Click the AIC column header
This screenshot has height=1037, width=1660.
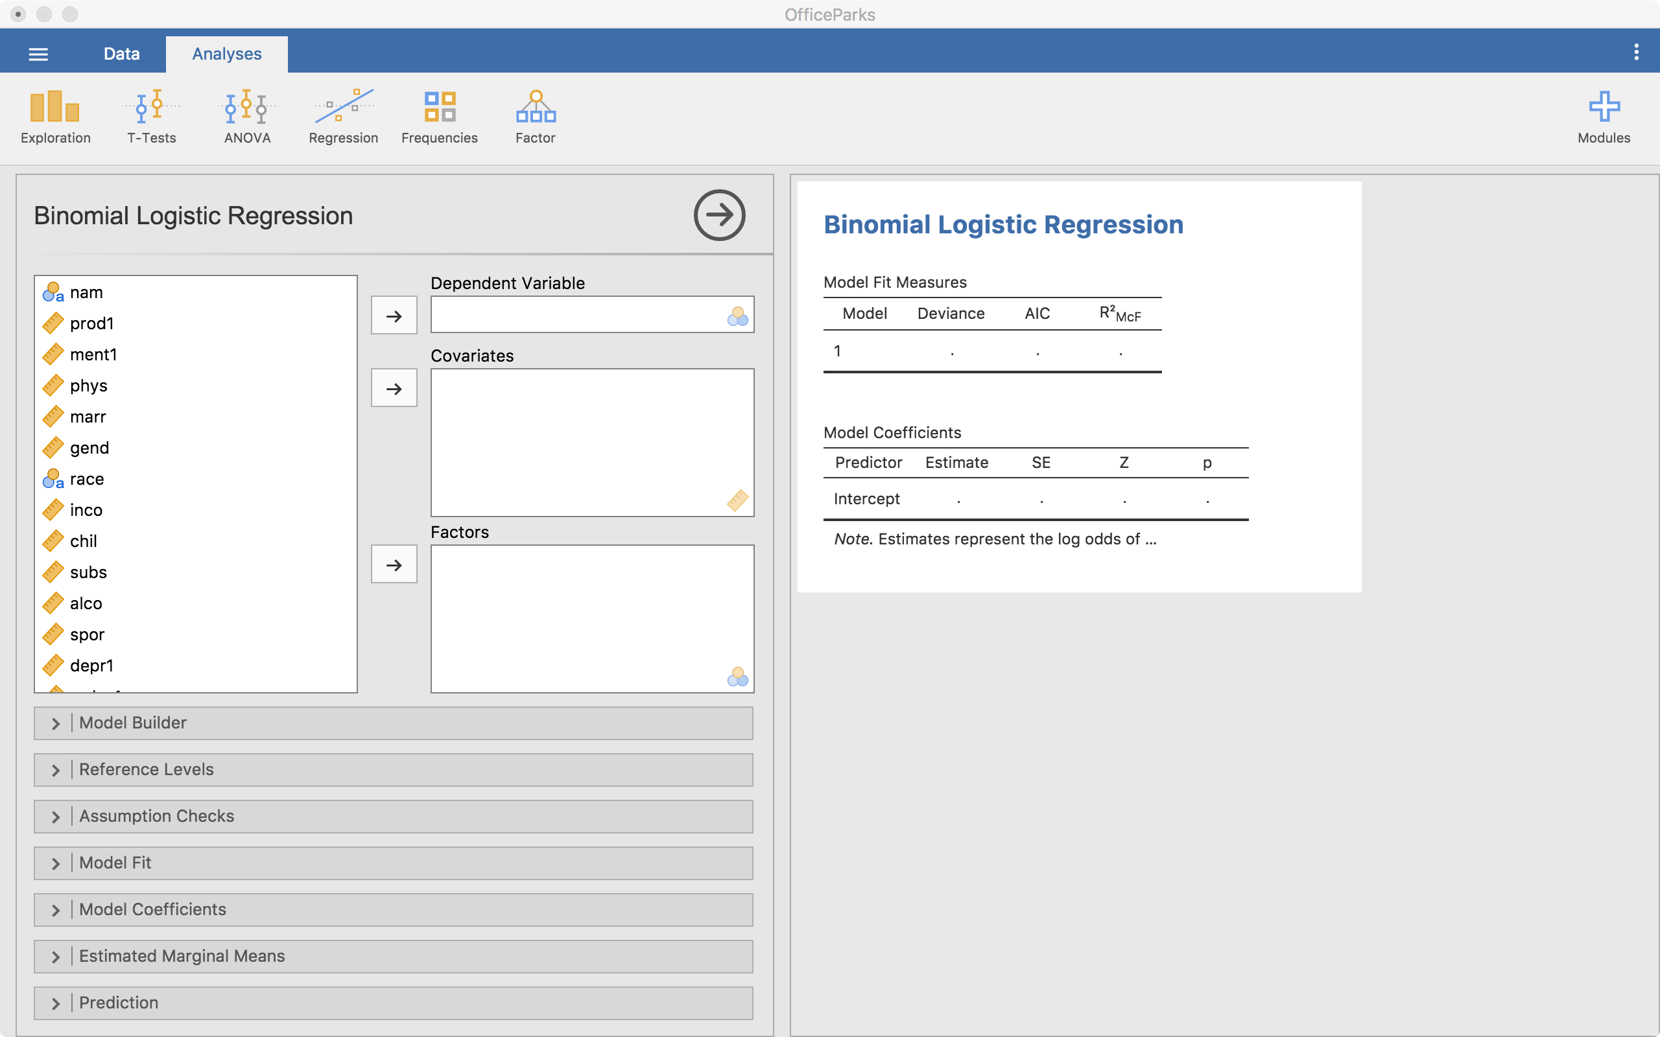tap(1037, 314)
